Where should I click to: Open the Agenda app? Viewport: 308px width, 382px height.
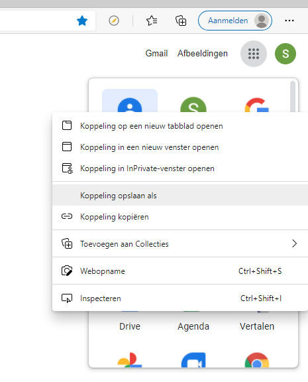pos(193,326)
